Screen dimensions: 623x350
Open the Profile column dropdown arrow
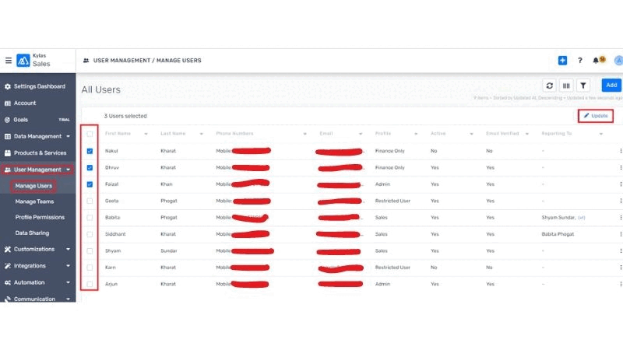414,134
